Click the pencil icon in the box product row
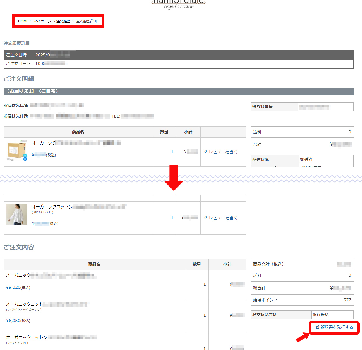 205,152
